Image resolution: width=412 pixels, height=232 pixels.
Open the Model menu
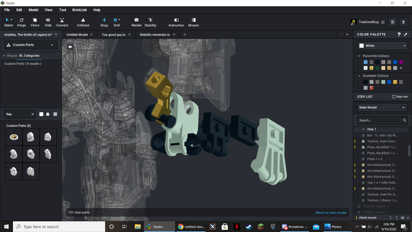click(33, 10)
